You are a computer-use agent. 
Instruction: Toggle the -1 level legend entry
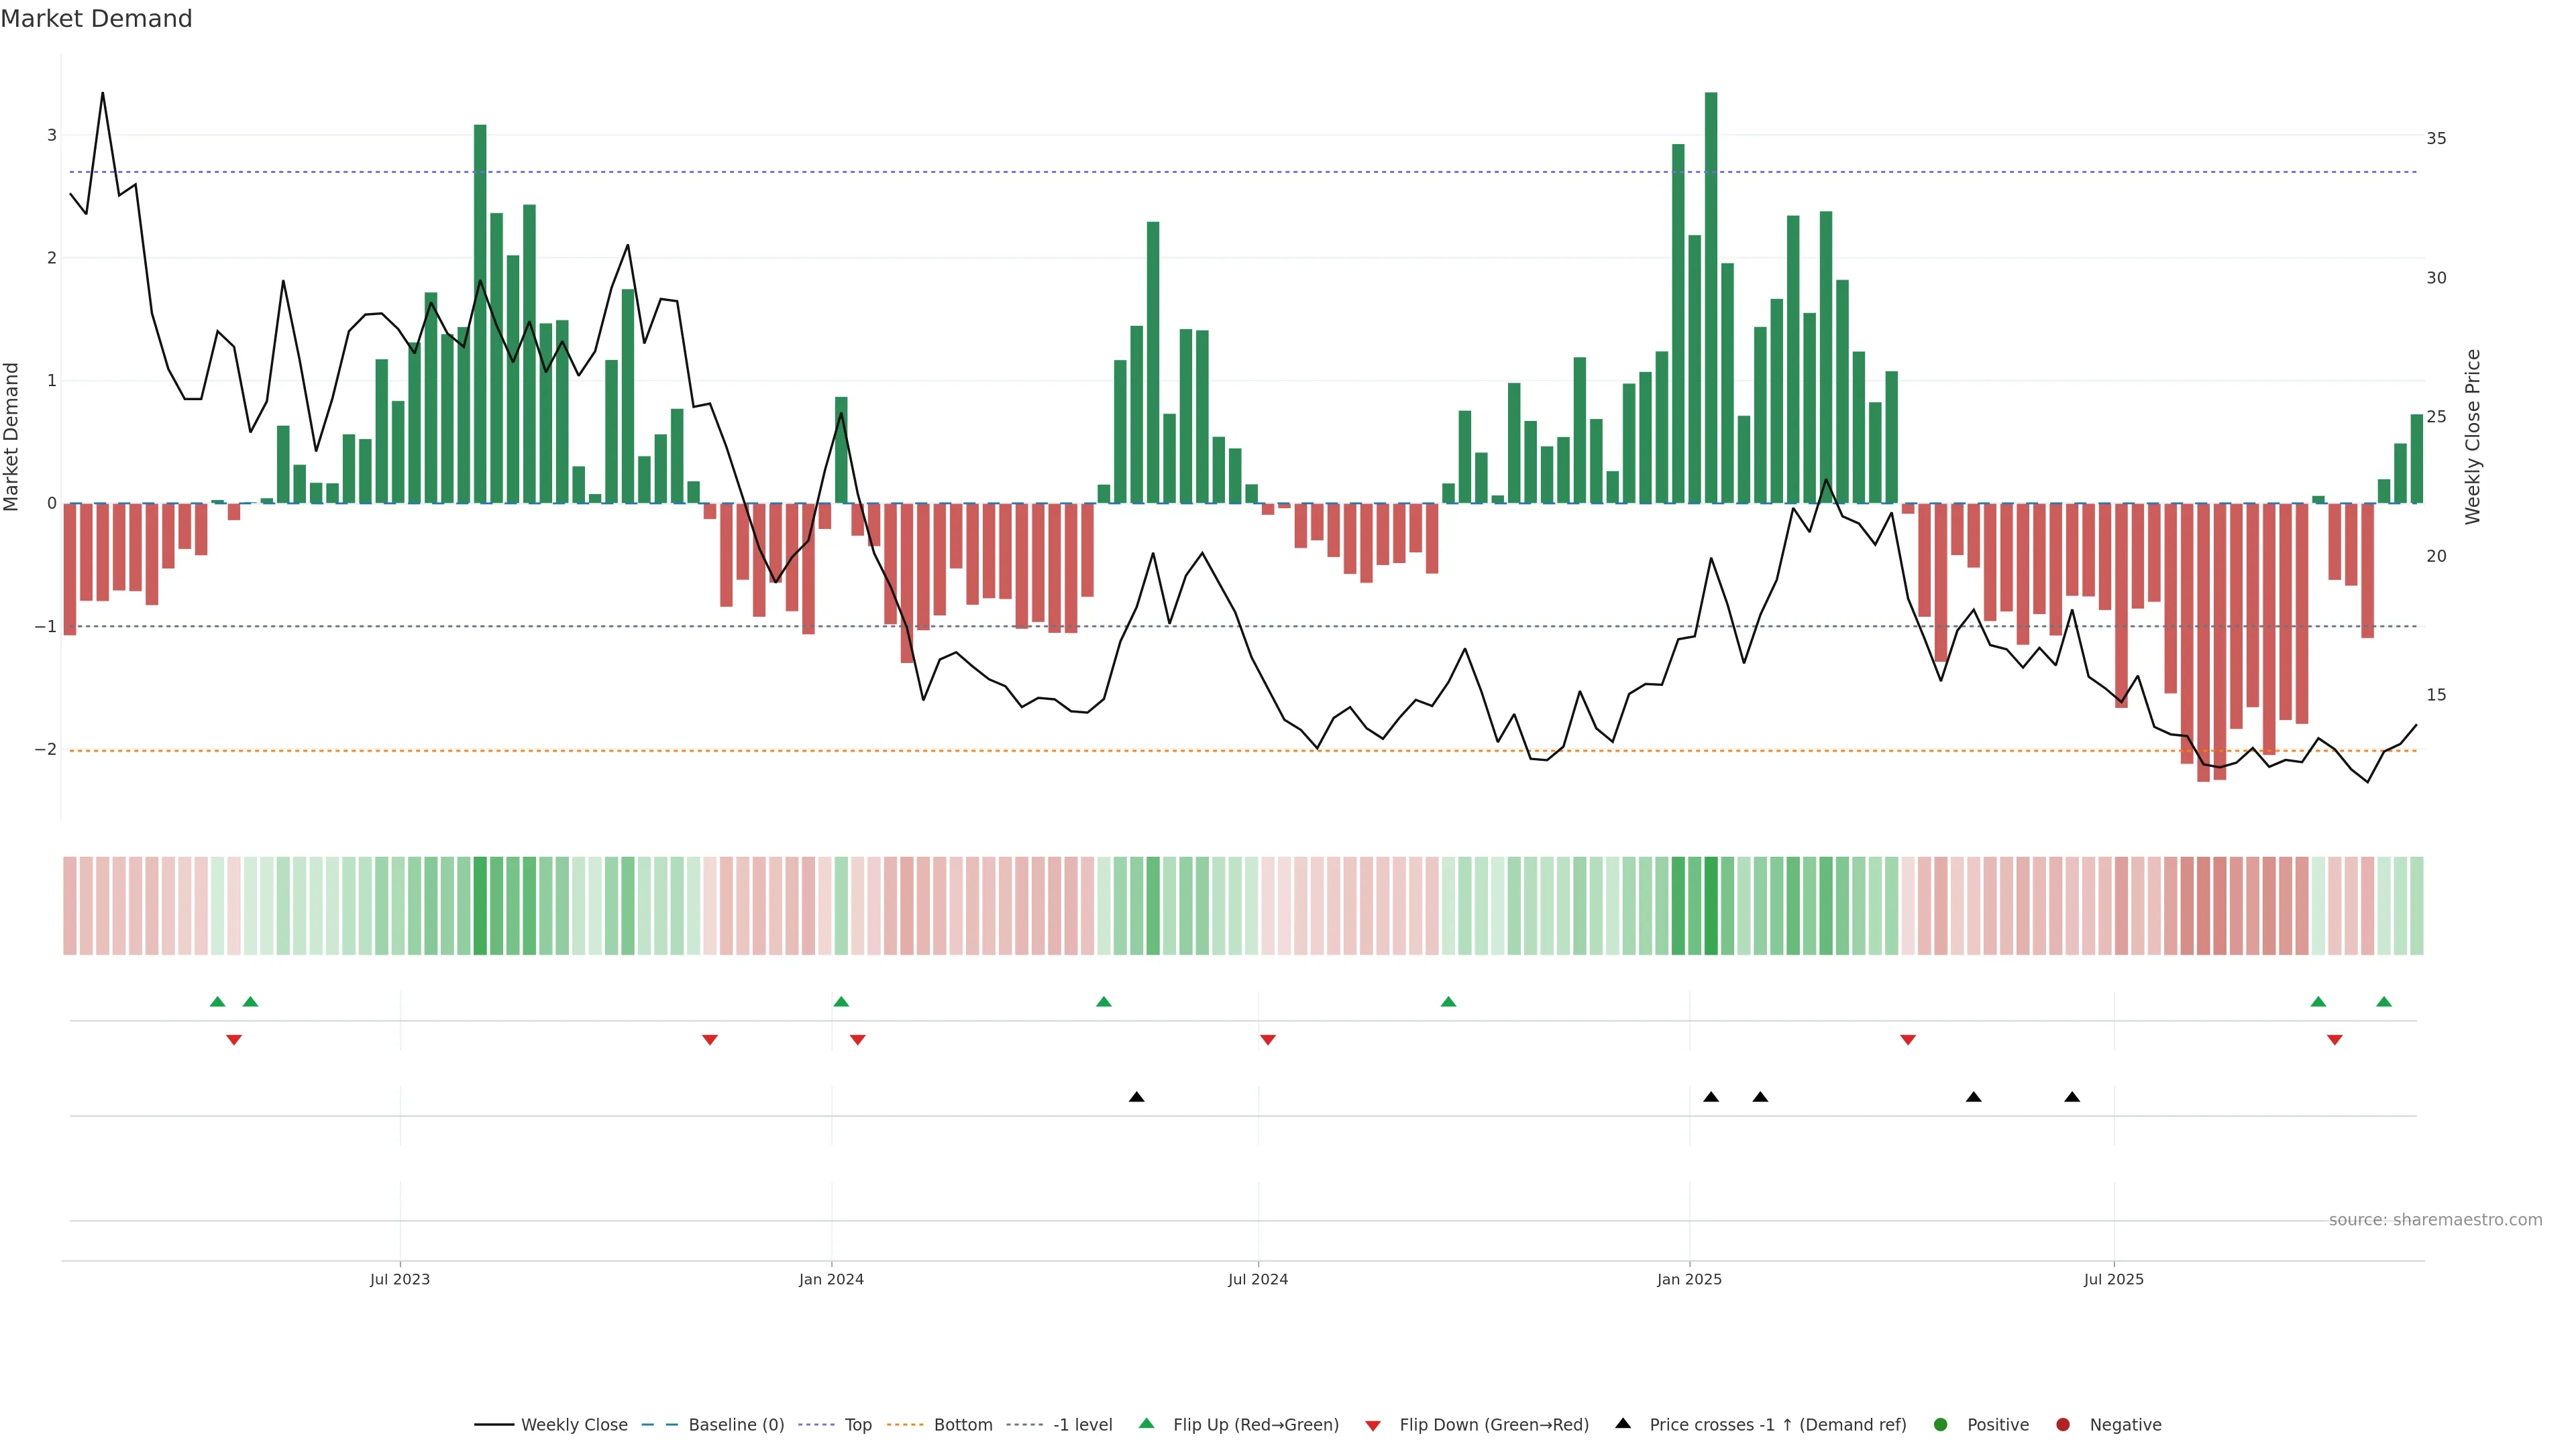(x=1082, y=1424)
